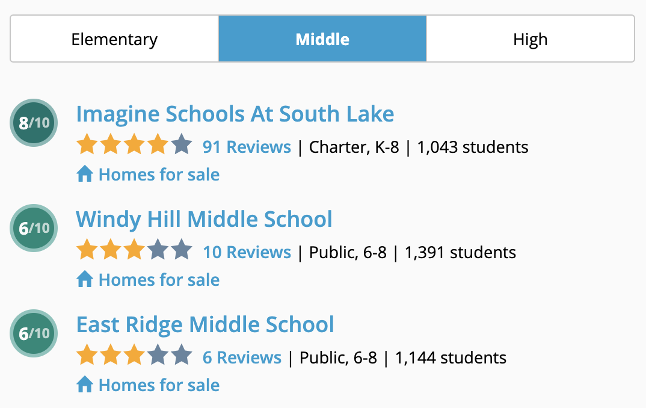The width and height of the screenshot is (646, 408).
Task: Click Windy Hill's 6/10 rating badge
Action: point(34,228)
